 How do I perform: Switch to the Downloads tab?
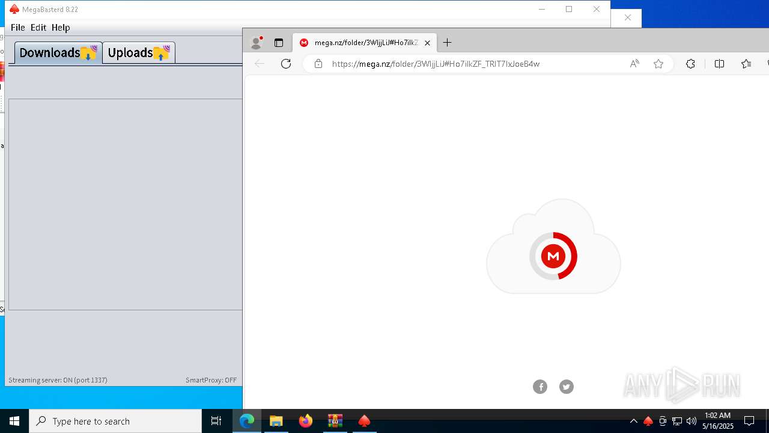pos(58,53)
